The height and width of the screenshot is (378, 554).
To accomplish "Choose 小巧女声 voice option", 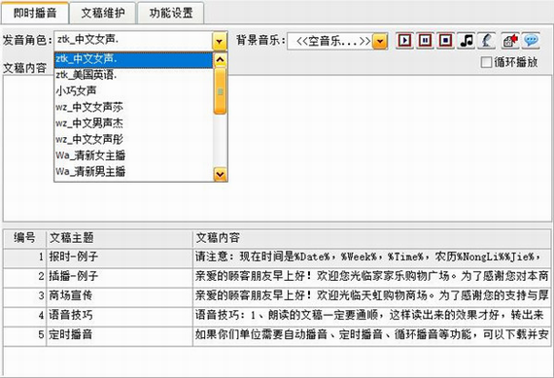I will pyautogui.click(x=134, y=91).
